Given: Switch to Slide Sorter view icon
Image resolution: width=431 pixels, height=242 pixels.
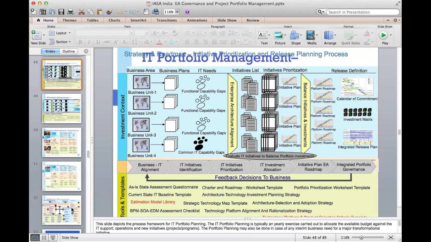Looking at the screenshot, I should [44, 237].
